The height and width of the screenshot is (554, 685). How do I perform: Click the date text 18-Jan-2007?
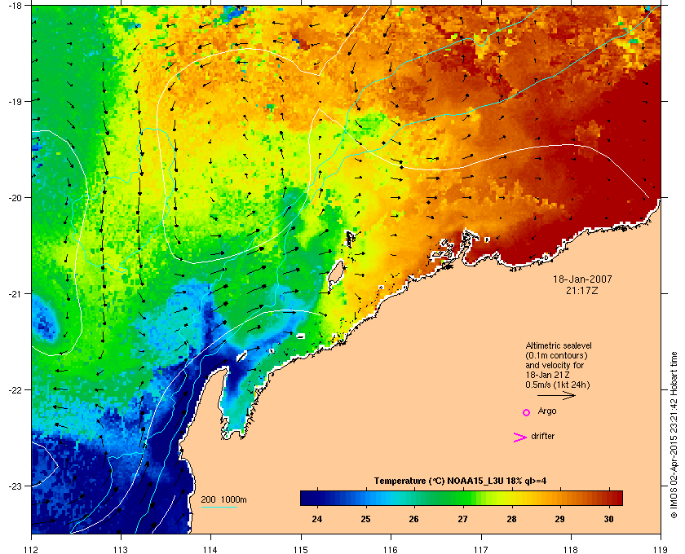point(582,279)
